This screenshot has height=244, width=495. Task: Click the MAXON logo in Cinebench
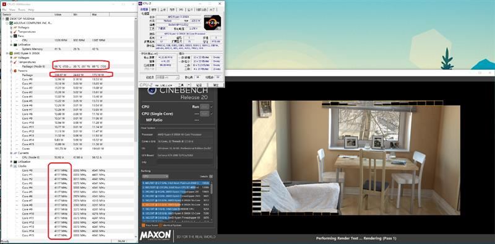tap(156, 235)
